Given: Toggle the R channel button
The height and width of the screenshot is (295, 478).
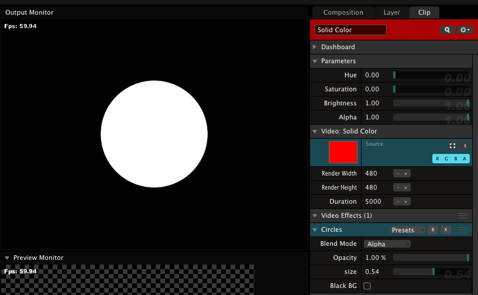Looking at the screenshot, I should tap(438, 159).
